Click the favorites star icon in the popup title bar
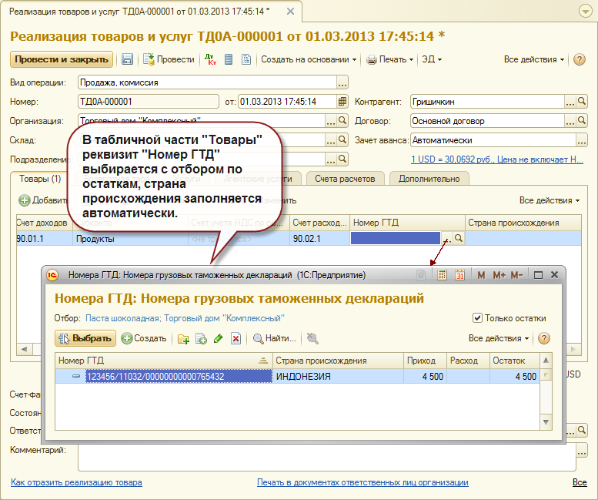598x500 pixels. pyautogui.click(x=421, y=275)
